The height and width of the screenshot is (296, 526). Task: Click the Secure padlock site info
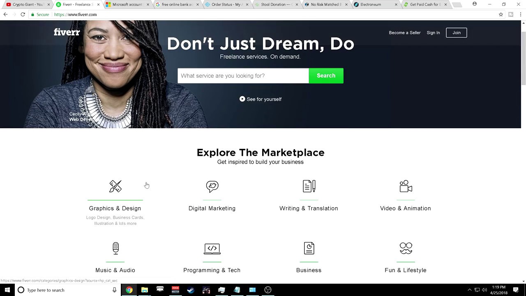[x=40, y=14]
